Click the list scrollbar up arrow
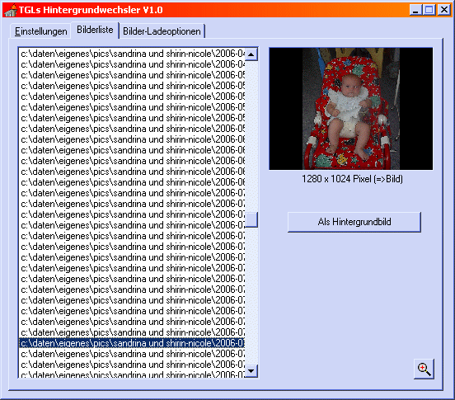 coord(251,54)
